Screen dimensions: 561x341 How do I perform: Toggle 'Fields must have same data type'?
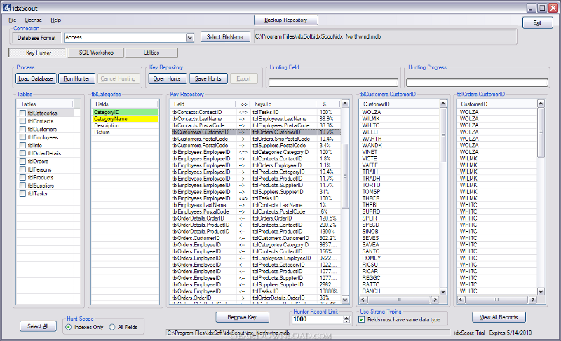pyautogui.click(x=362, y=319)
